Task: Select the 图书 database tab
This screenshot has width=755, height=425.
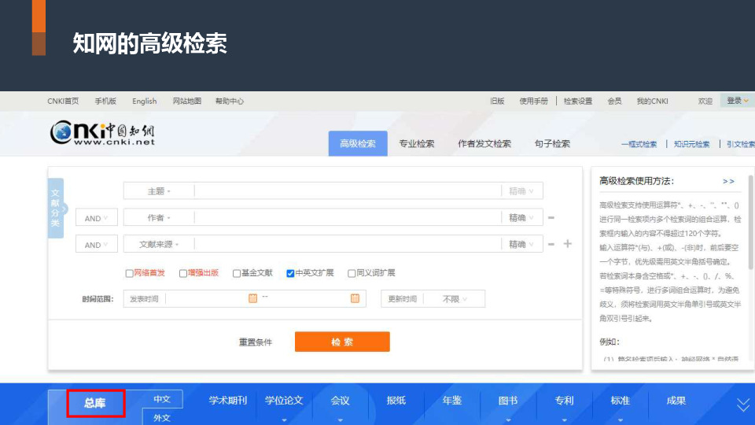Action: [x=508, y=401]
